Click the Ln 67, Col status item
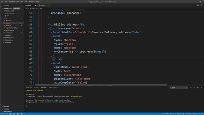The width and height of the screenshot is (204, 115). [164, 114]
